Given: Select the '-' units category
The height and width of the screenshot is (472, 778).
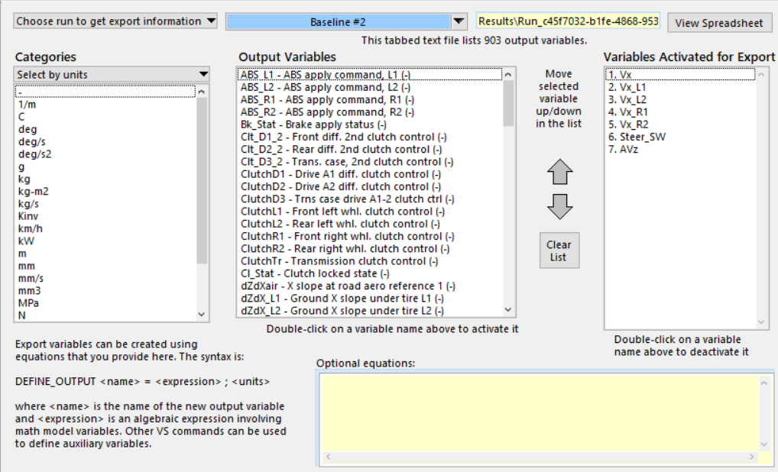Looking at the screenshot, I should [x=105, y=92].
